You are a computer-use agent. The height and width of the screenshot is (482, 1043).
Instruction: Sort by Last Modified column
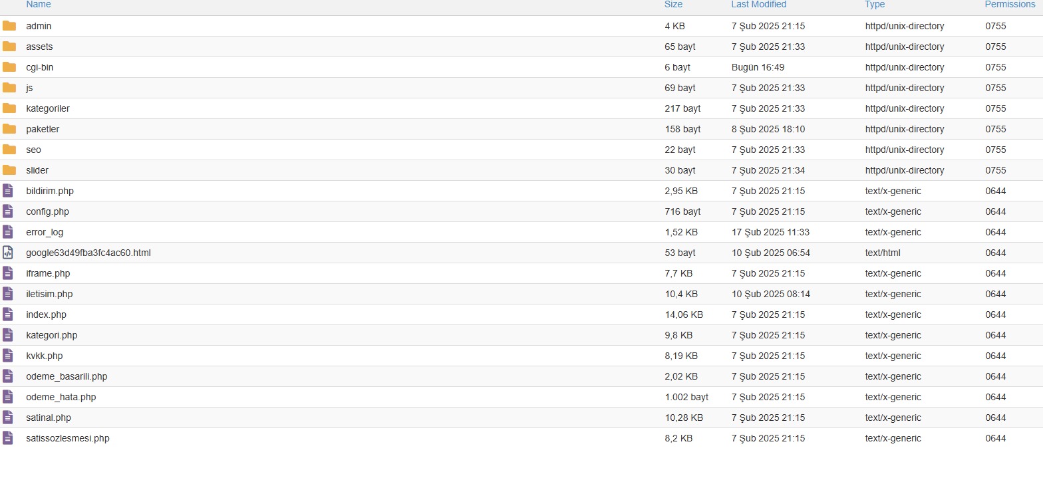pyautogui.click(x=758, y=5)
